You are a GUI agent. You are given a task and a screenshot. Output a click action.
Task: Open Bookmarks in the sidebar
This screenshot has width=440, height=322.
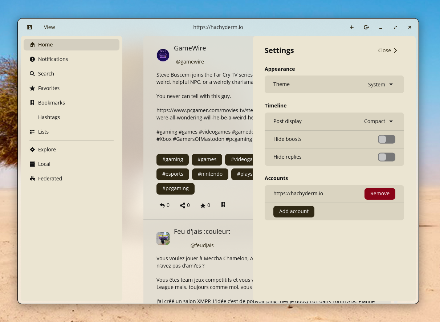click(72, 103)
